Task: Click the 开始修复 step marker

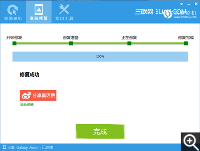Action: coord(14,44)
